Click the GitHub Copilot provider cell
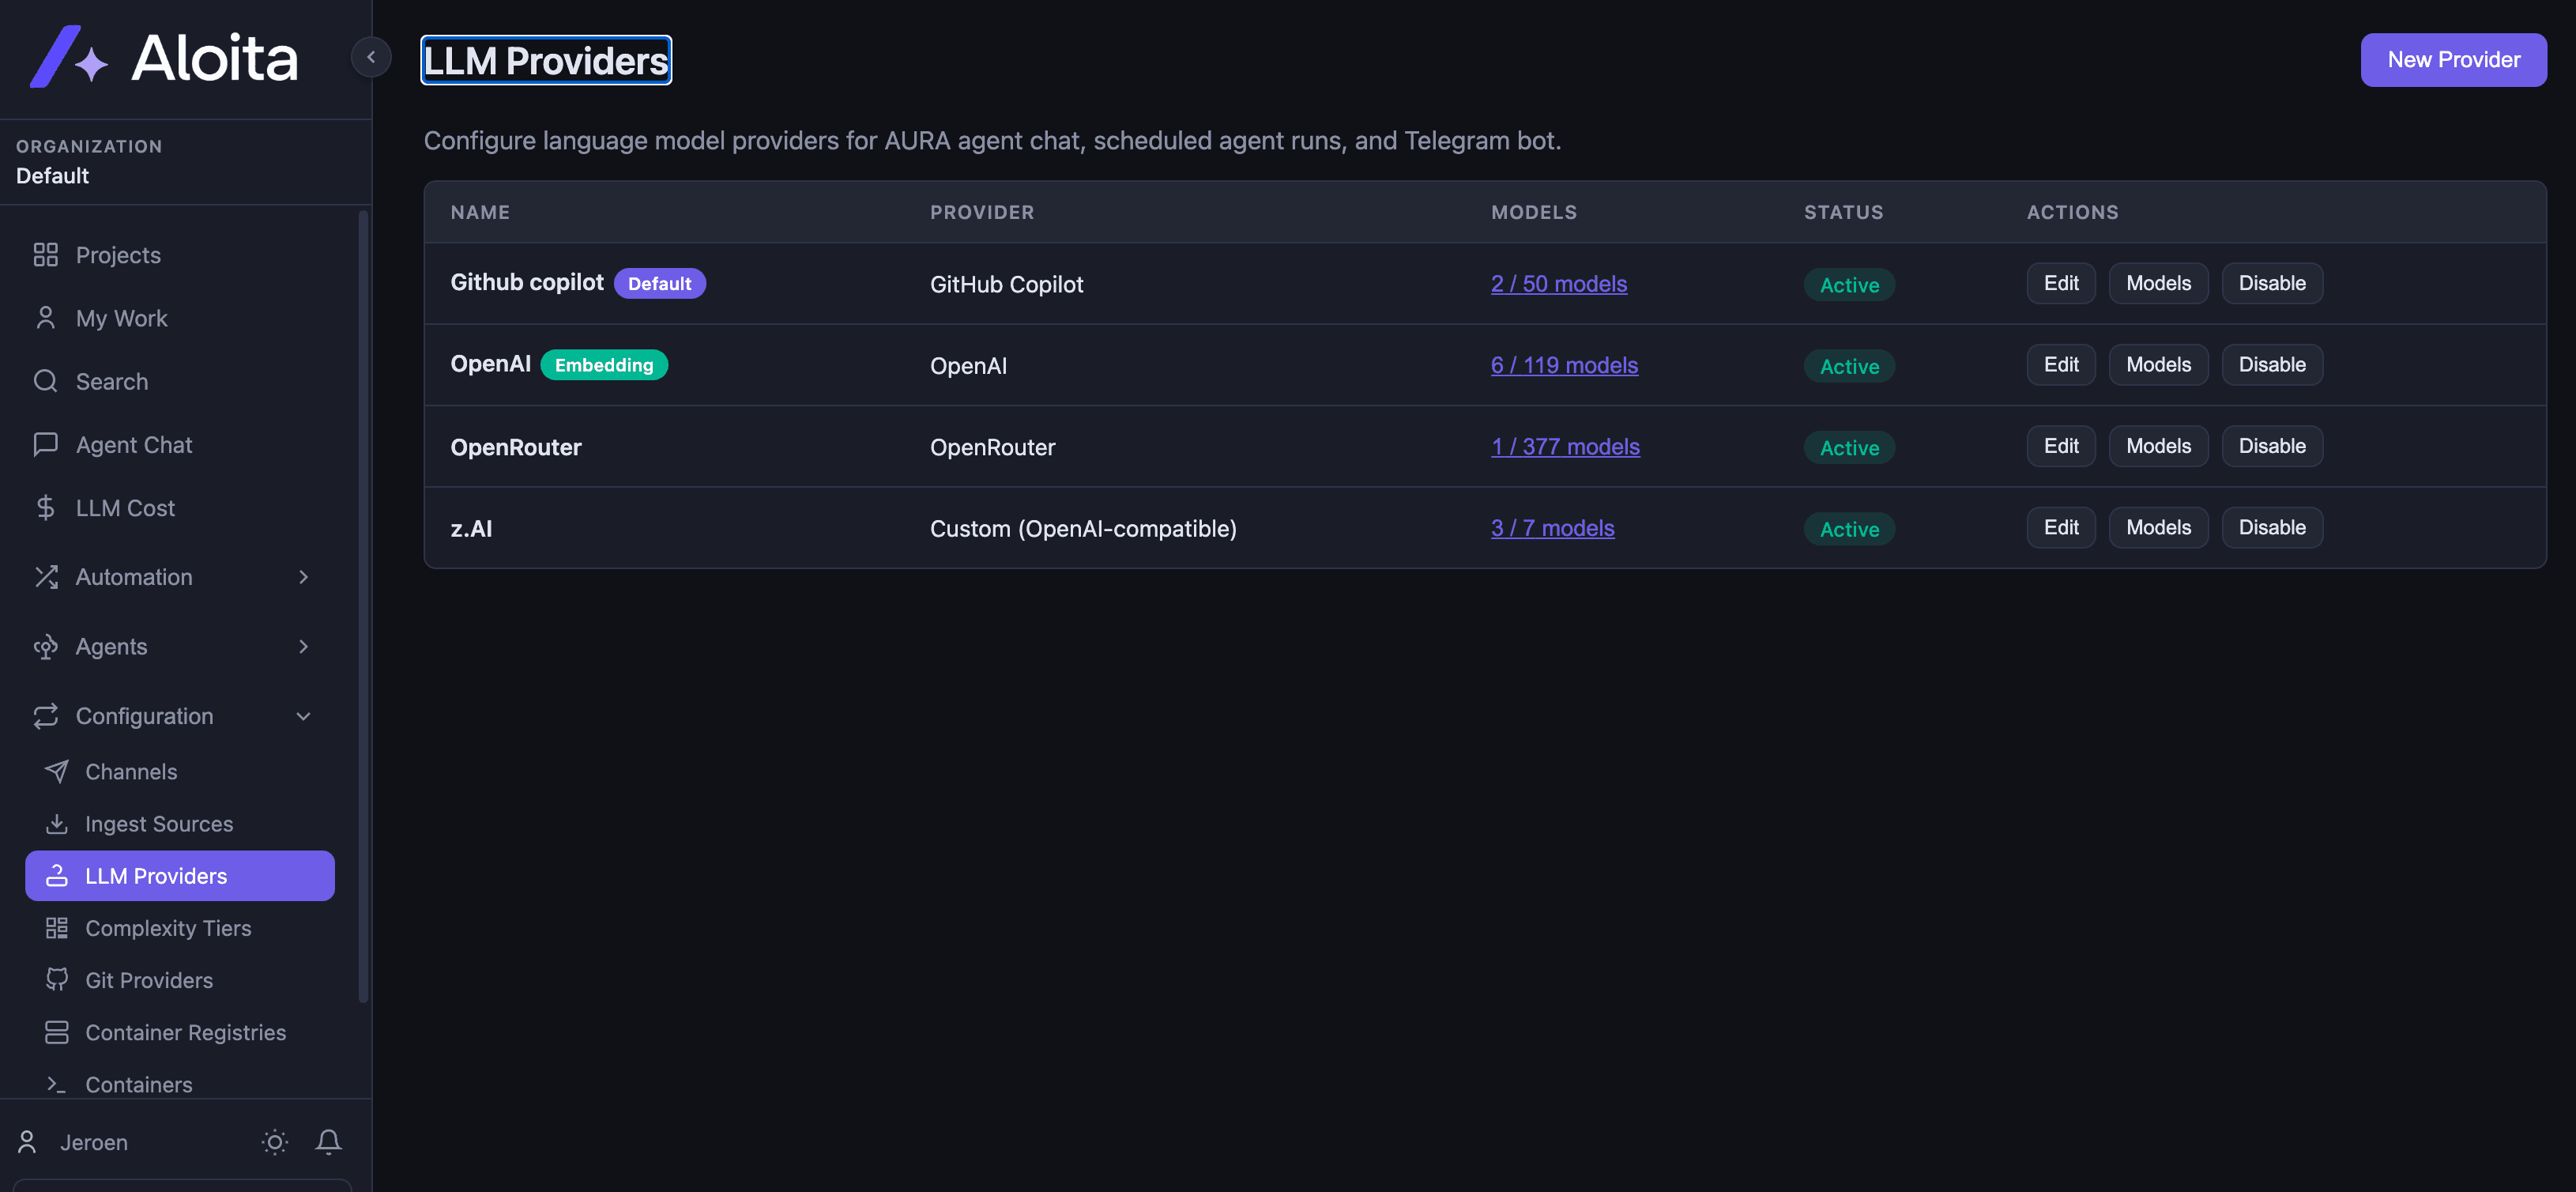This screenshot has width=2576, height=1192. [1006, 284]
